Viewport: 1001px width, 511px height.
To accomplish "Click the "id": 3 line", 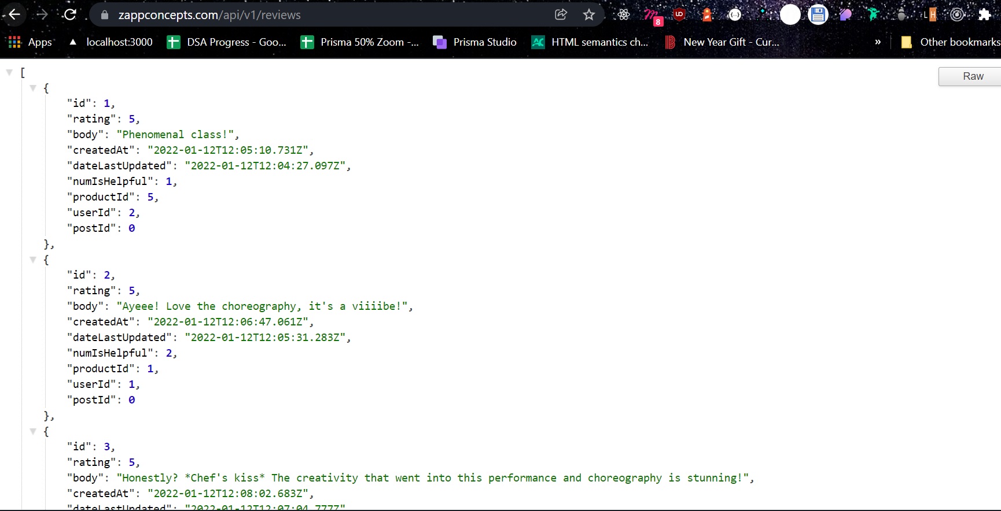I will pos(91,447).
